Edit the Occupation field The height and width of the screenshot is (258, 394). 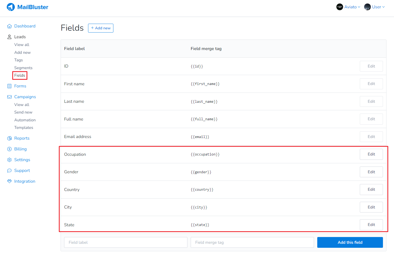pos(371,154)
